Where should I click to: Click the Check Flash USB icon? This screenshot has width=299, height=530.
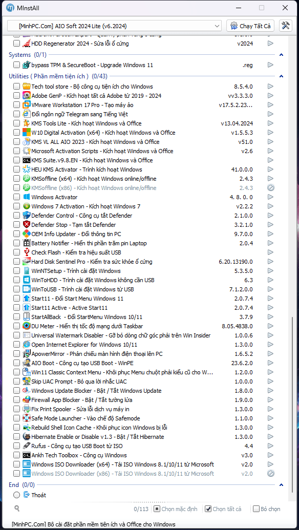pyautogui.click(x=26, y=252)
